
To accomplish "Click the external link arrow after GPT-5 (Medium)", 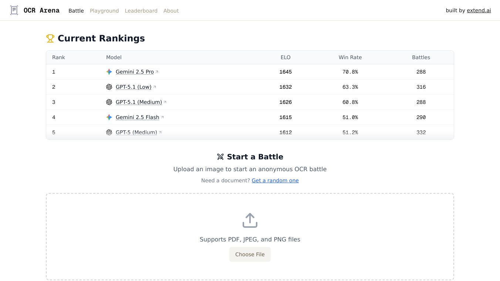I will pos(160,132).
